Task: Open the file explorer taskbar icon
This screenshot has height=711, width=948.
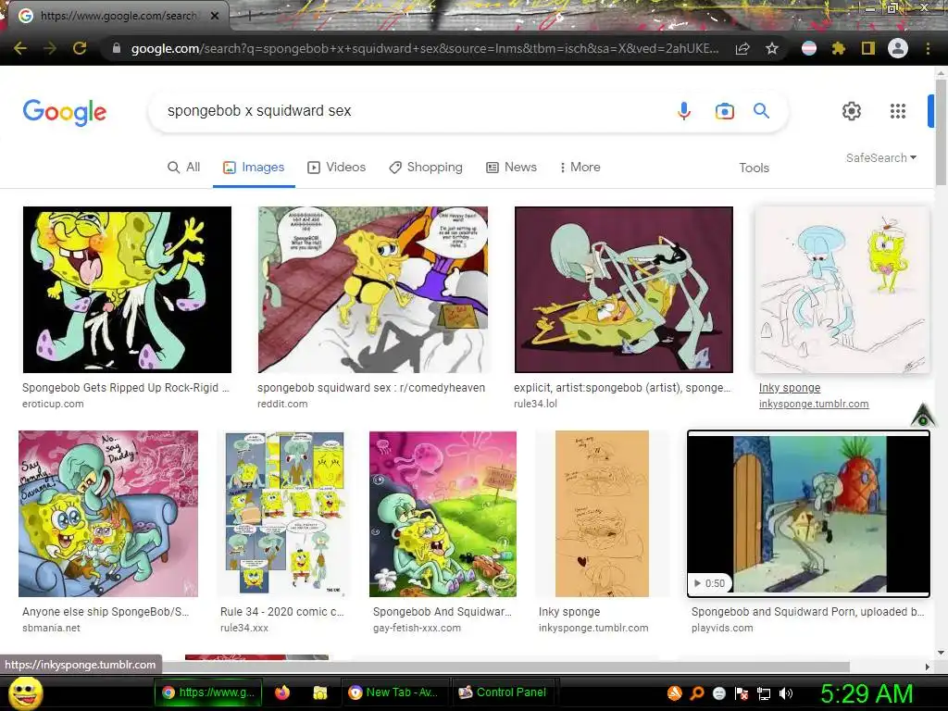Action: (319, 692)
